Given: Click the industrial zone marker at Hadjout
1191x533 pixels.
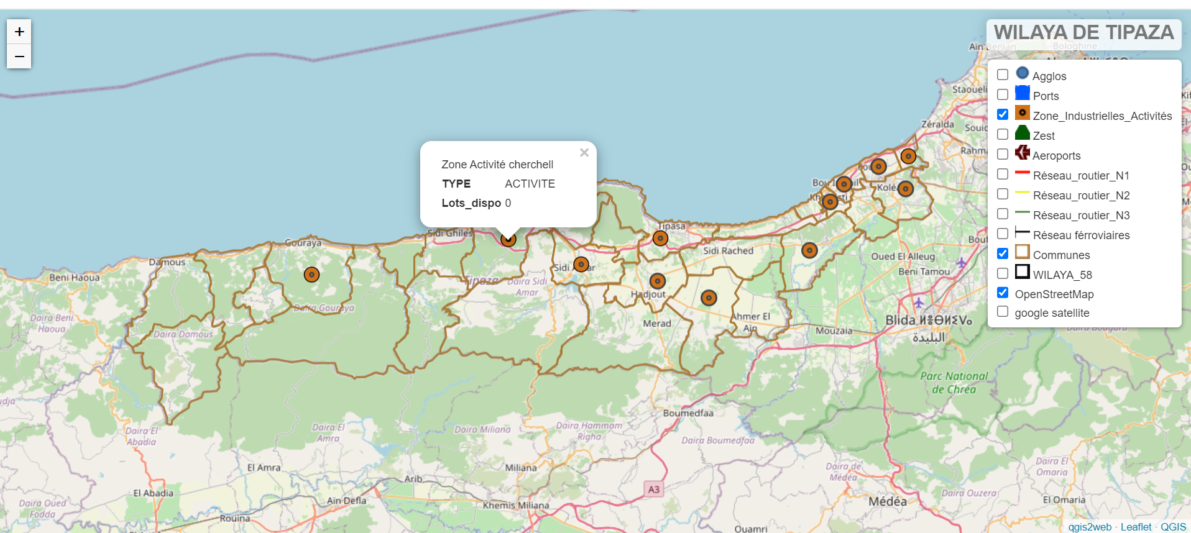Looking at the screenshot, I should (x=657, y=281).
